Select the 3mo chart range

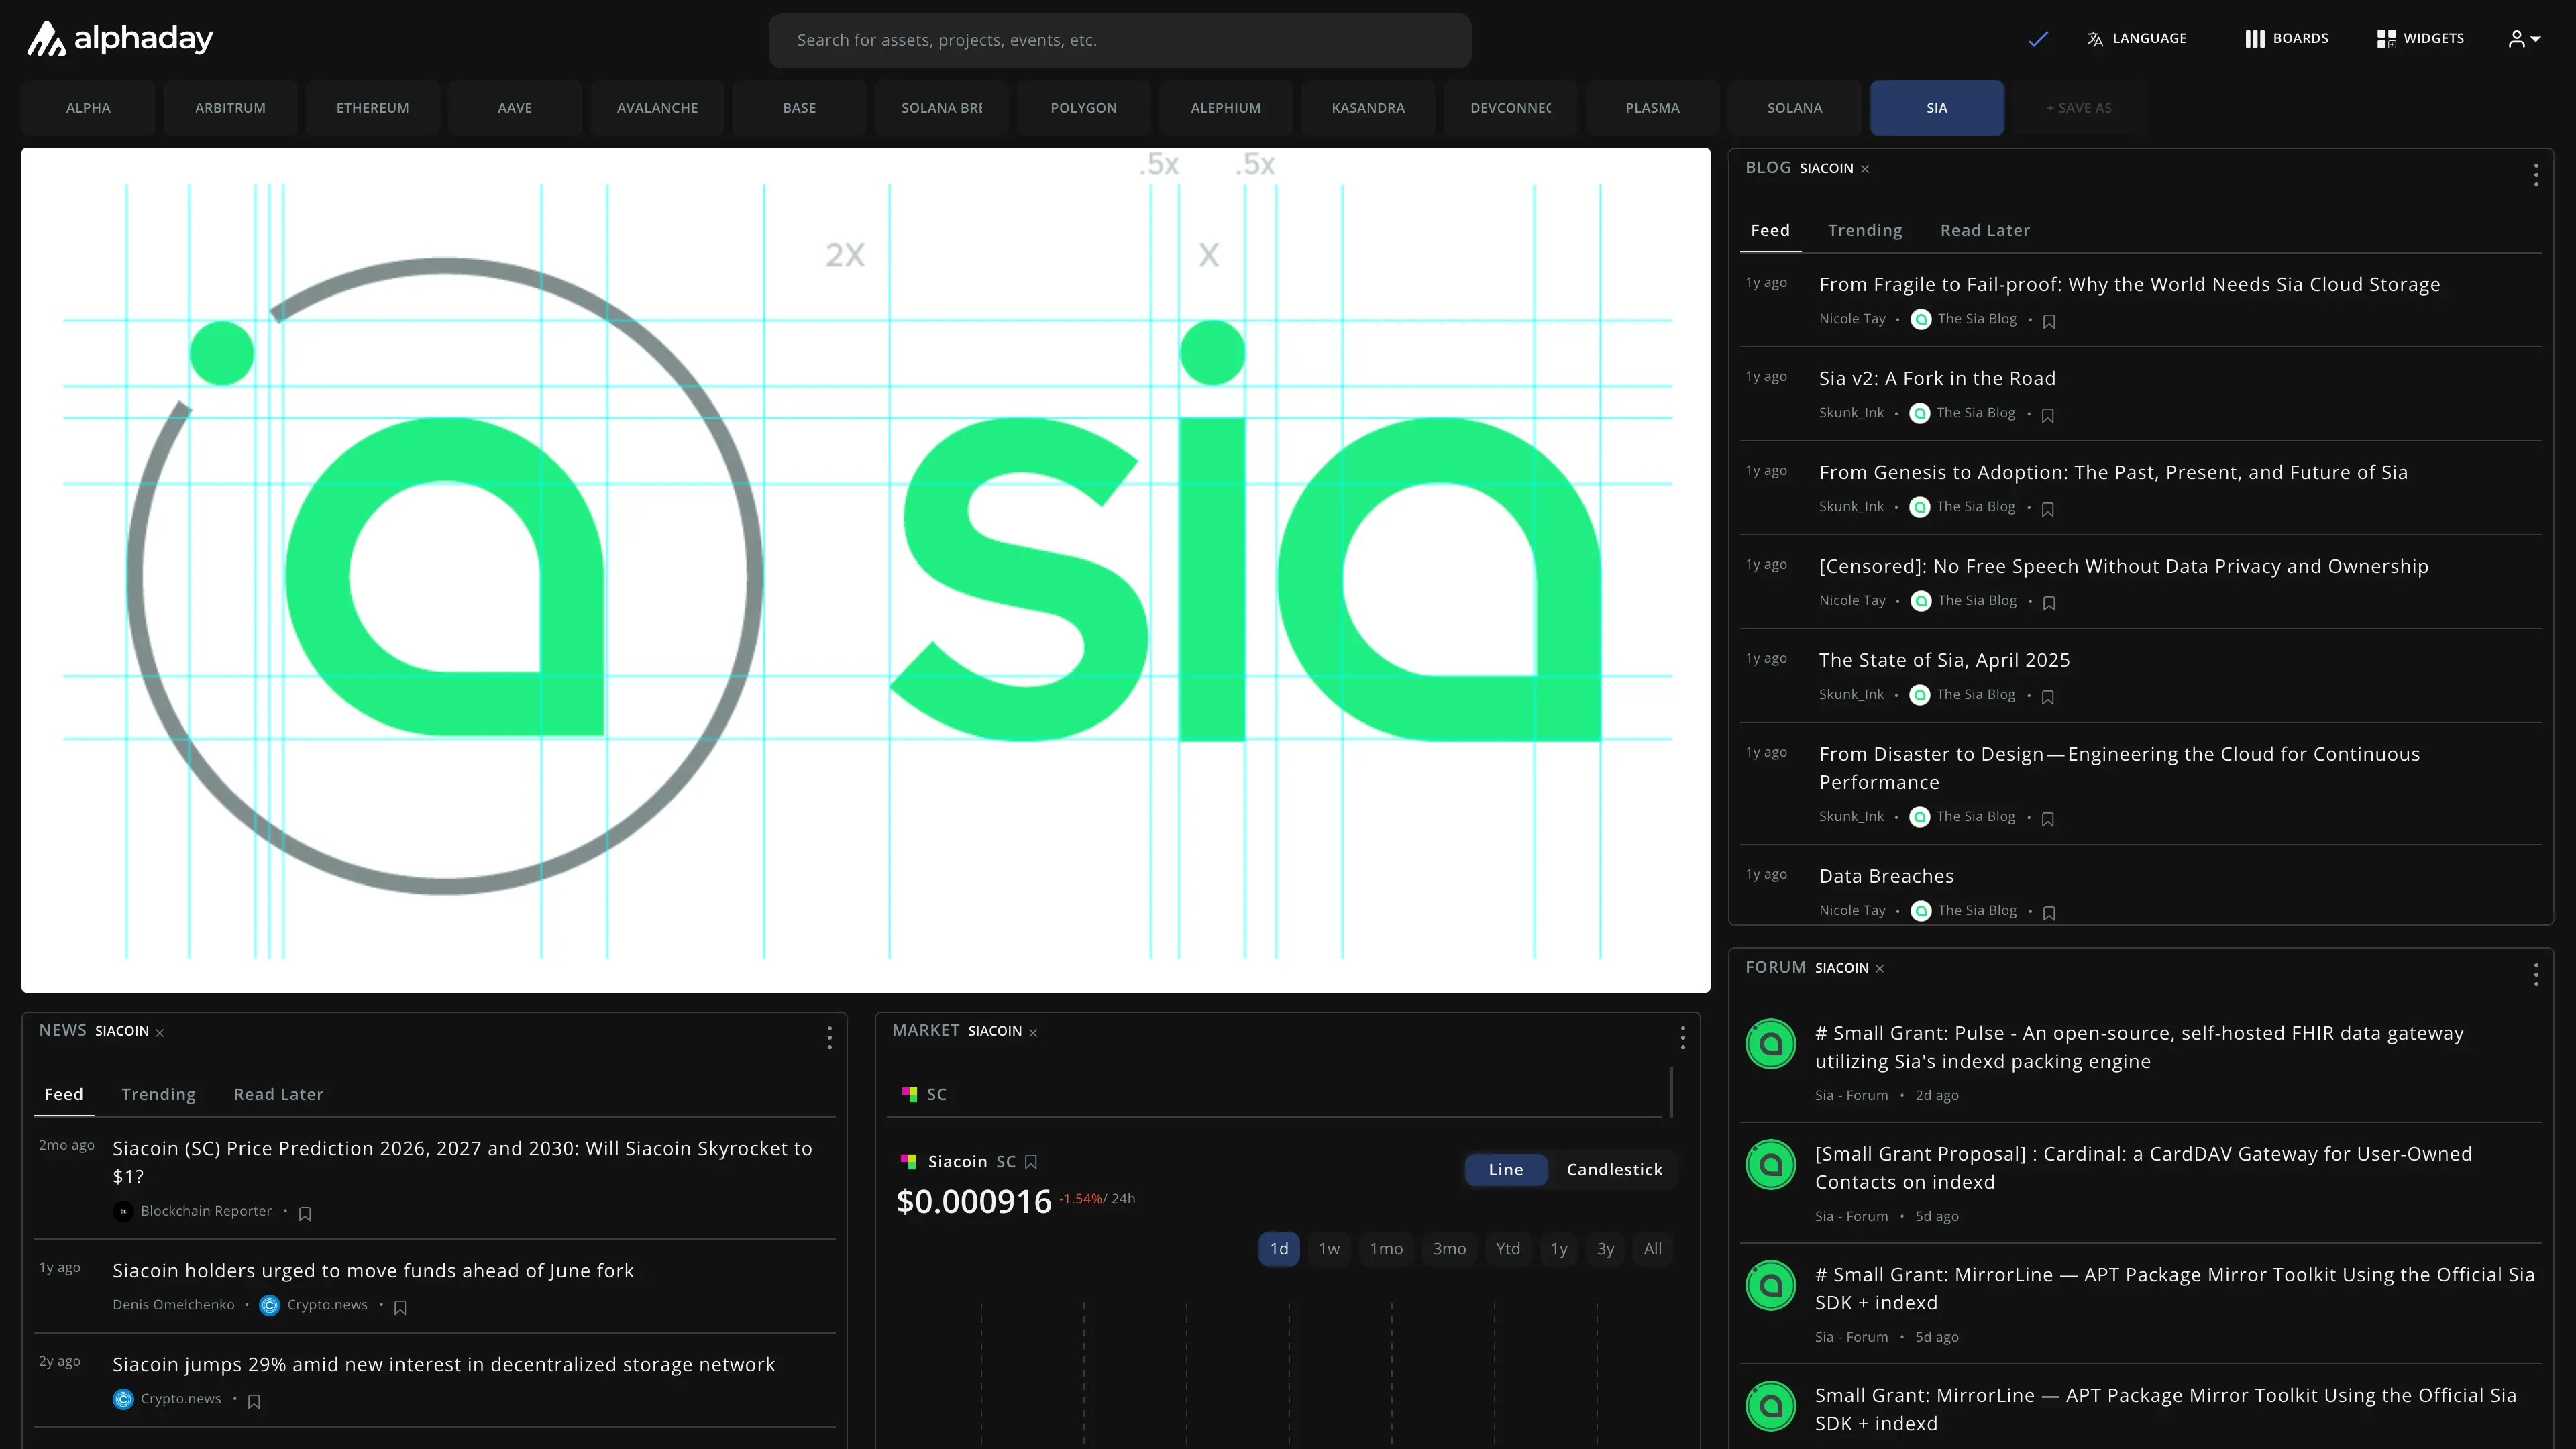(1449, 1249)
